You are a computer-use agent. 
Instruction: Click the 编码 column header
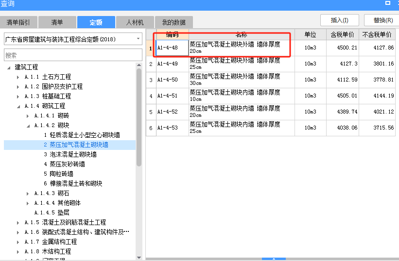172,34
